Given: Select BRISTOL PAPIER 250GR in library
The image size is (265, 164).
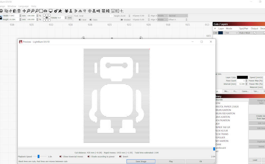Looking at the screenshot, I should pyautogui.click(x=227, y=107).
